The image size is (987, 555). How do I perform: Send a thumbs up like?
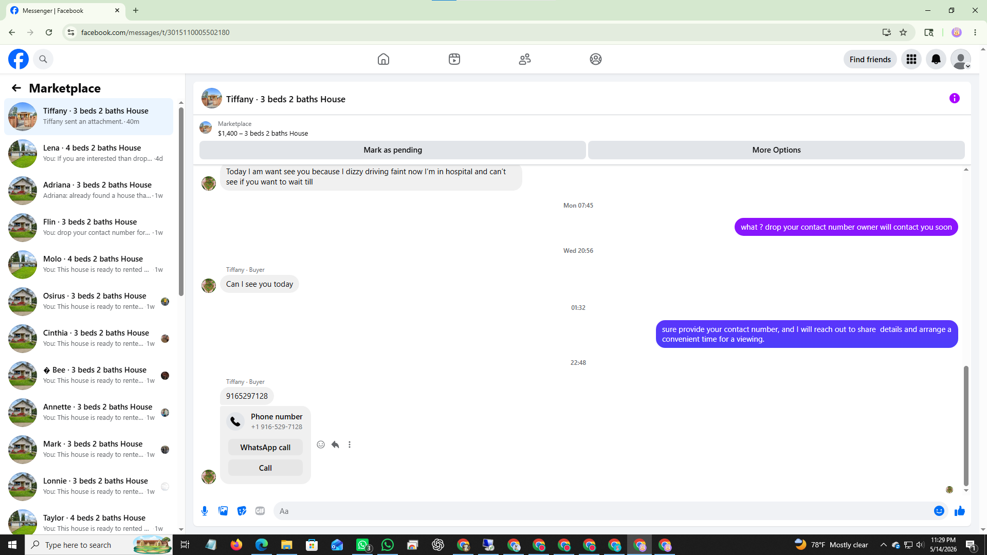(x=960, y=511)
